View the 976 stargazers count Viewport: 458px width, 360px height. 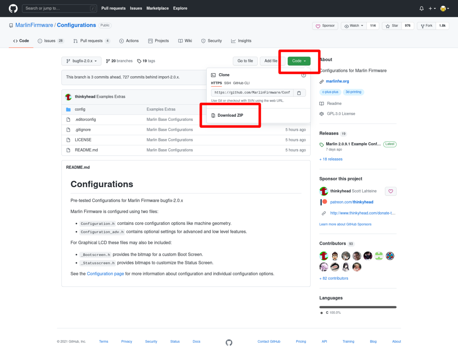408,26
